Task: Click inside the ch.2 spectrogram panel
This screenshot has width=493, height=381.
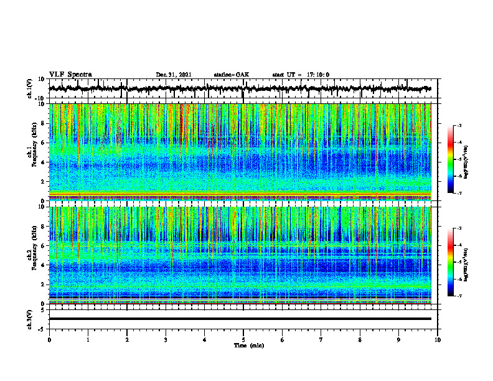Action: [x=240, y=255]
